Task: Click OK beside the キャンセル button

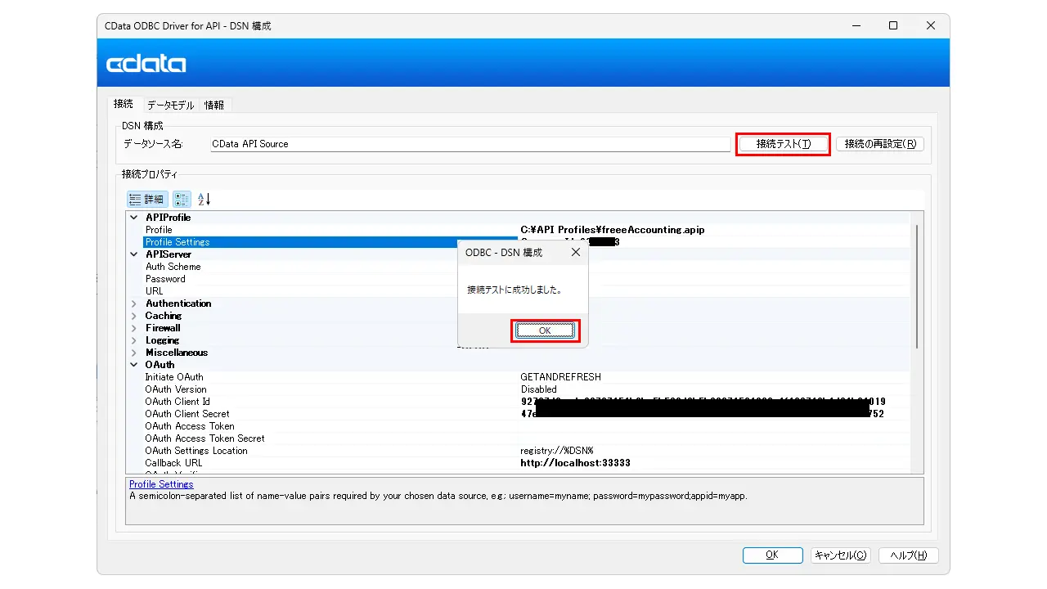Action: pyautogui.click(x=772, y=555)
